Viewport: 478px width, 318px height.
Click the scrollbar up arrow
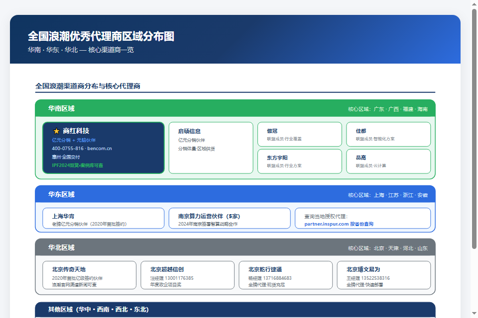click(474, 4)
